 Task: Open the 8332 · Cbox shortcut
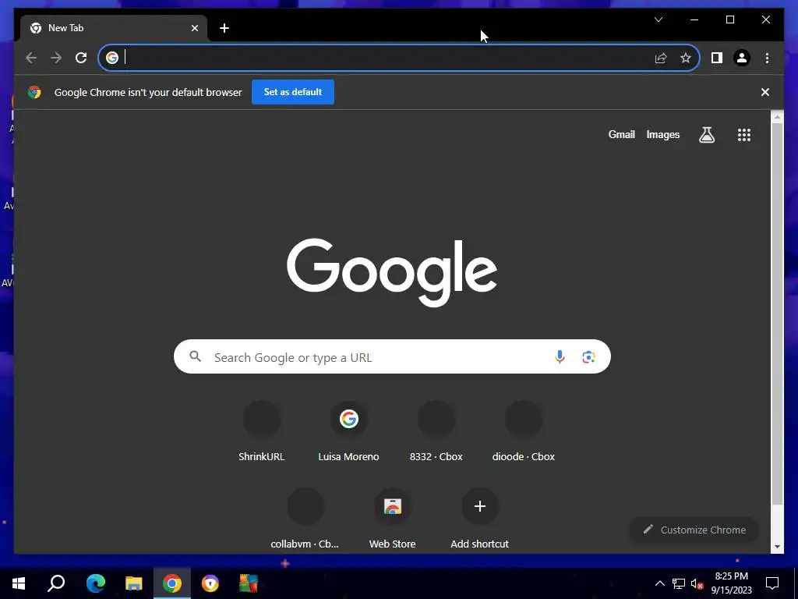436,431
